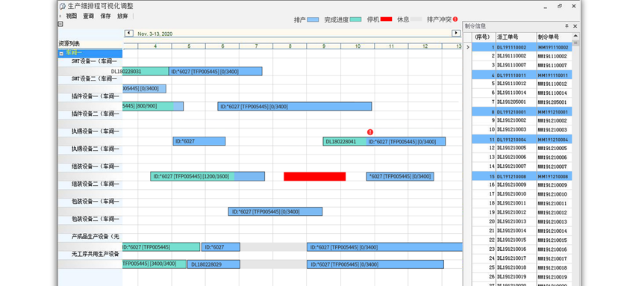Close the 制令信息 panel
This screenshot has width=621, height=286.
(x=575, y=26)
